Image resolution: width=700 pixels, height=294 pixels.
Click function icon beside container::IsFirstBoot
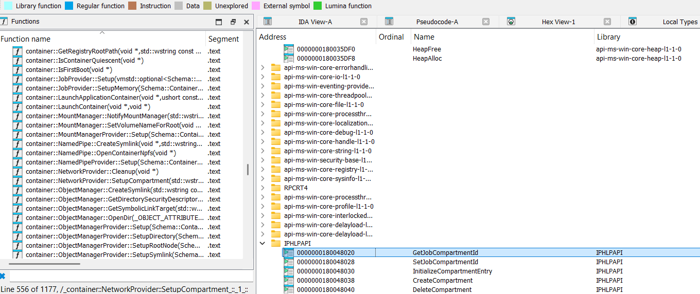pyautogui.click(x=17, y=70)
